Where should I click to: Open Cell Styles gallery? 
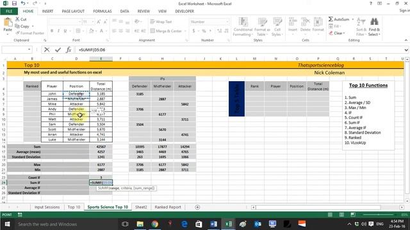pos(277,27)
